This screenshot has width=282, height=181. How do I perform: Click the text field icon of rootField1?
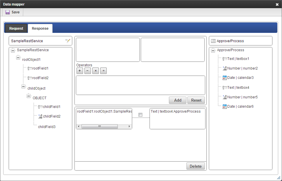pyautogui.click(x=30, y=68)
